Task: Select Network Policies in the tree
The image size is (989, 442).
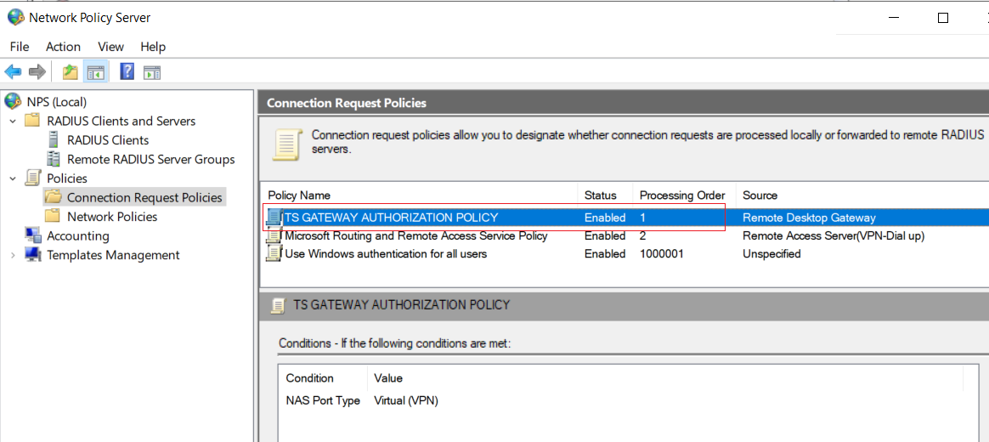Action: 112,217
